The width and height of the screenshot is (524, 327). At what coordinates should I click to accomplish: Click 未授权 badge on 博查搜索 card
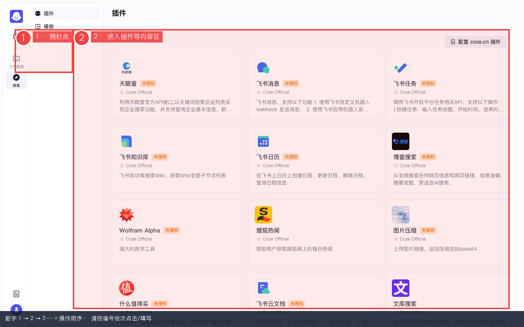[428, 157]
